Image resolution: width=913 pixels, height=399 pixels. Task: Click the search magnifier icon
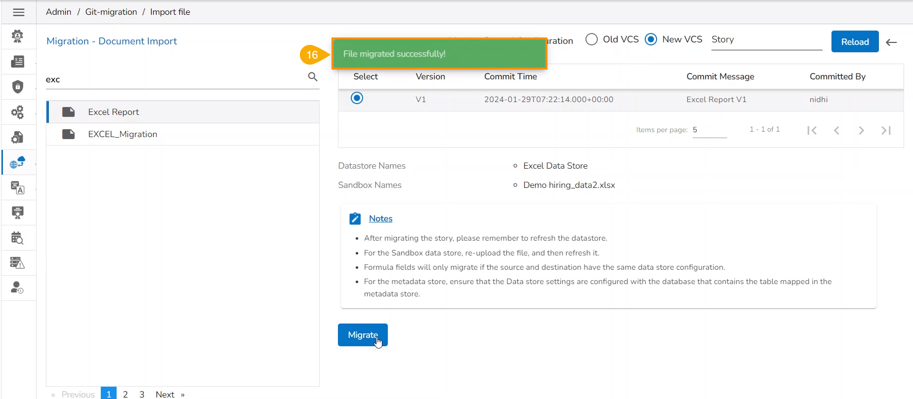[x=313, y=77]
